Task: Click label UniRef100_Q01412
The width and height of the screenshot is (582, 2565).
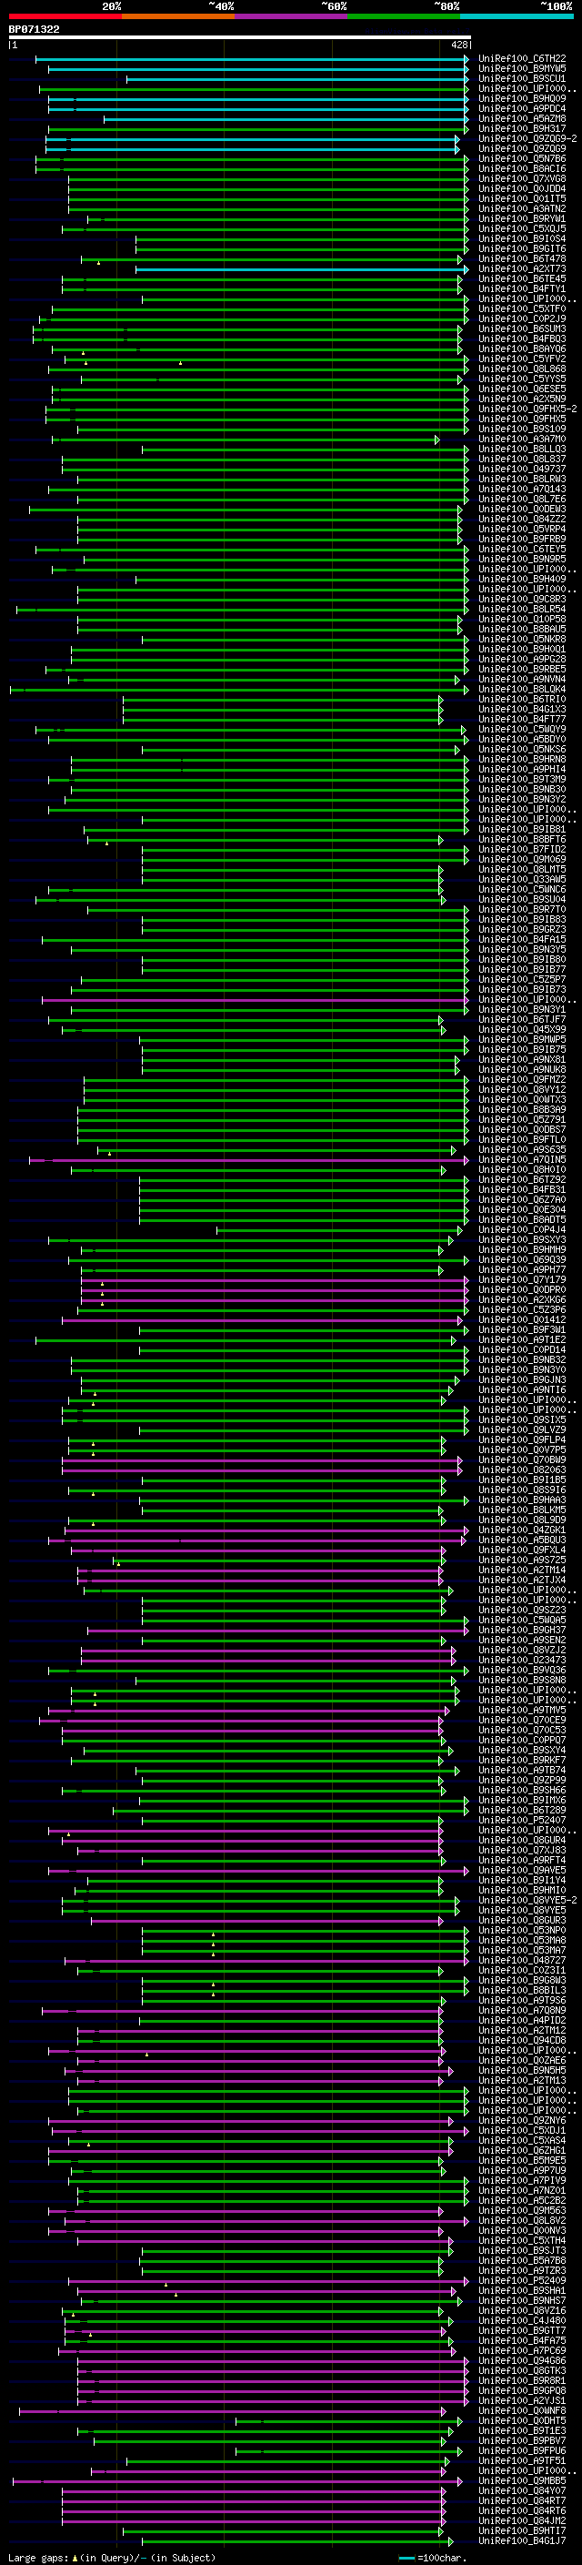Action: tap(521, 1320)
